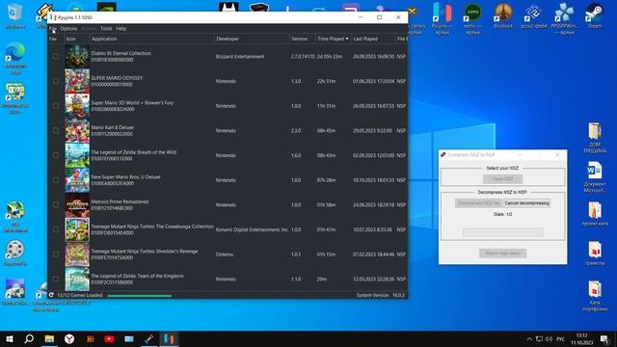Open the Help menu in Ryujinx
The height and width of the screenshot is (347, 617).
(121, 29)
